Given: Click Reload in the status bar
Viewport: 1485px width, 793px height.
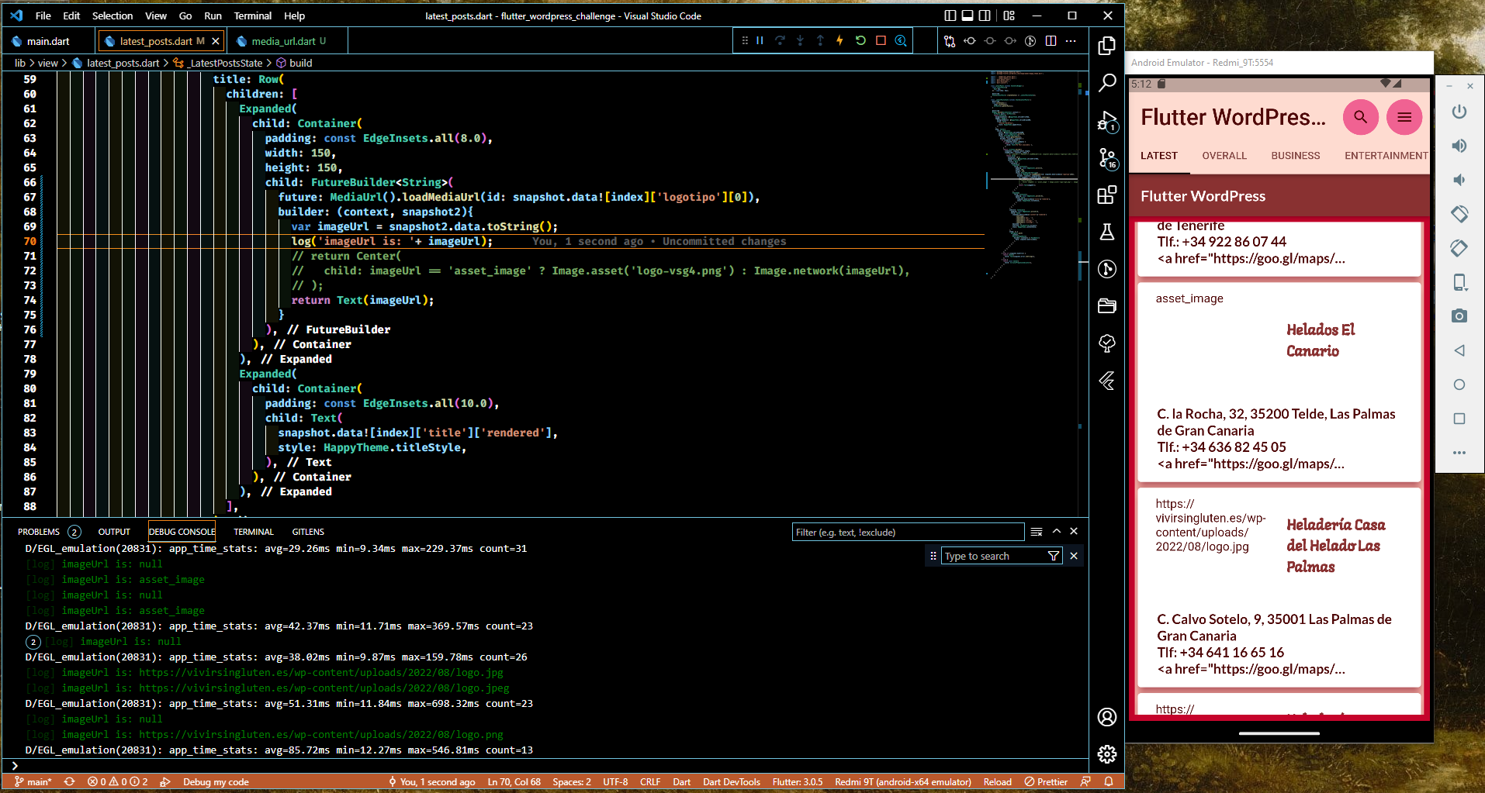Looking at the screenshot, I should [997, 782].
